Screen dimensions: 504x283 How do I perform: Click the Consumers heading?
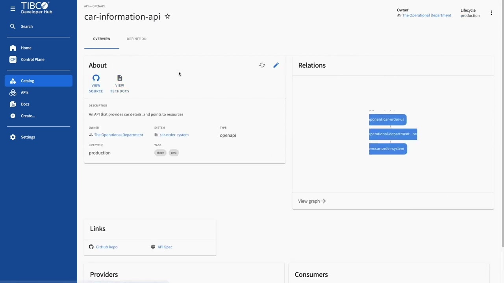311,274
